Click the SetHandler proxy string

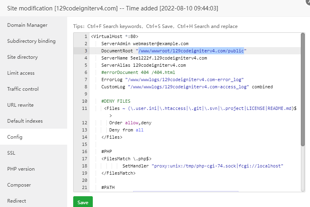217,166
